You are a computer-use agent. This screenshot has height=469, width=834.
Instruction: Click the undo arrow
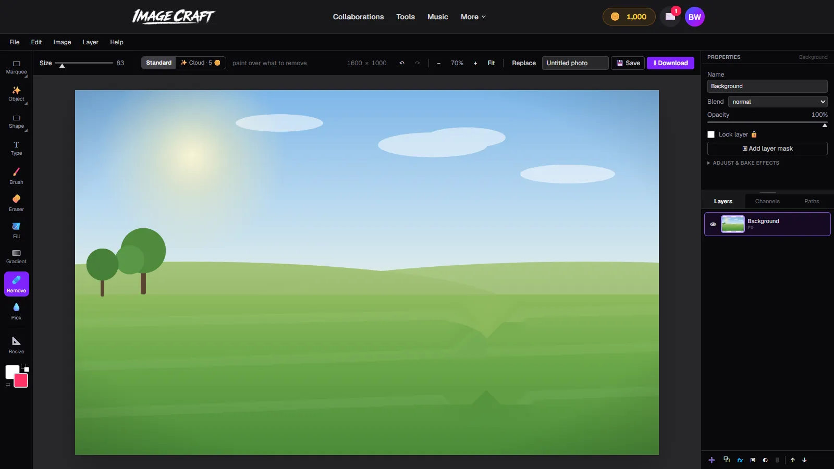coord(402,63)
